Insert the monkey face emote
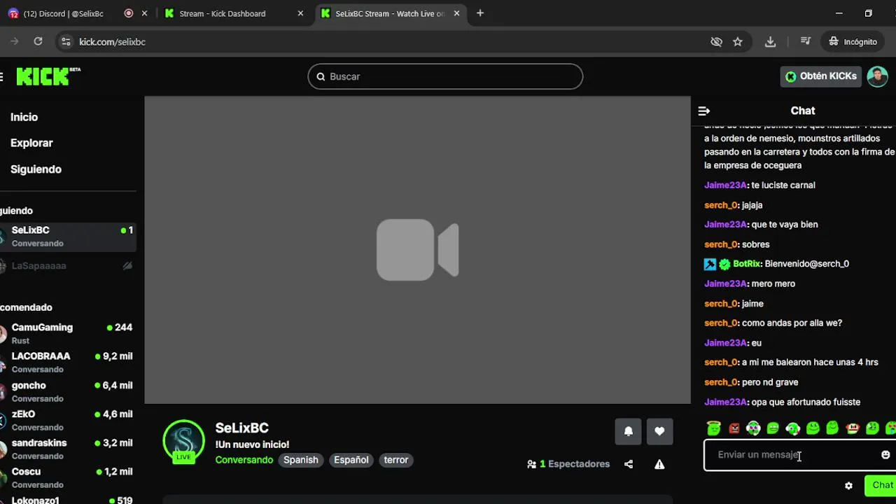 click(852, 428)
